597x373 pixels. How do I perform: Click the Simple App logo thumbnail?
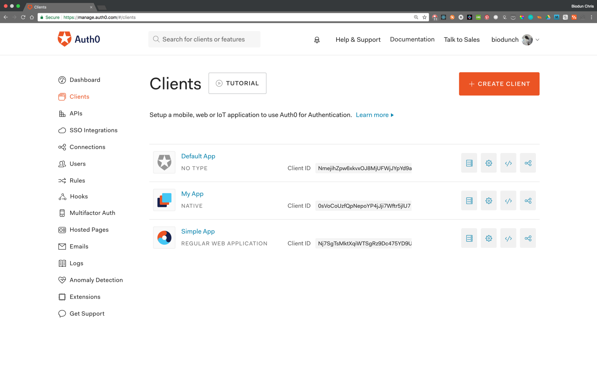(x=164, y=238)
